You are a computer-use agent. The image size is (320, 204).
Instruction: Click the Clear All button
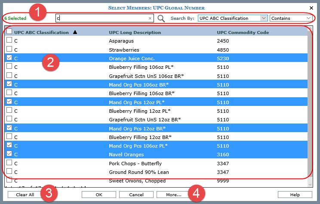tap(24, 195)
